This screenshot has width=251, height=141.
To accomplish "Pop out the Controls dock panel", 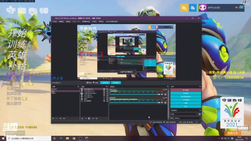I will (x=200, y=86).
